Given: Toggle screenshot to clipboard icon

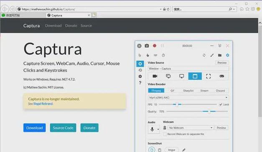Looking at the screenshot, I should [160, 150].
